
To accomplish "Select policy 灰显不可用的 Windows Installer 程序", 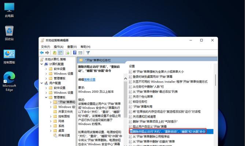I will click(170, 82).
